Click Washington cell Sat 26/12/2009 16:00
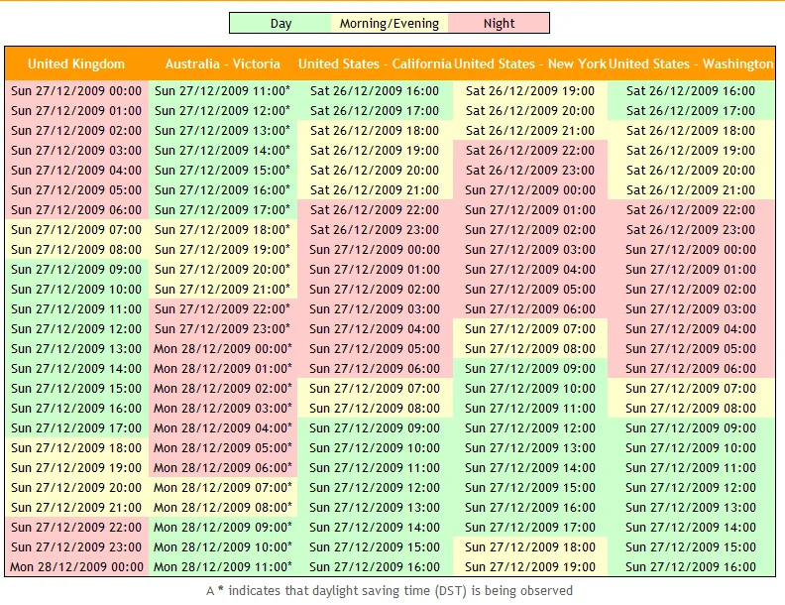The height and width of the screenshot is (605, 785). point(691,90)
